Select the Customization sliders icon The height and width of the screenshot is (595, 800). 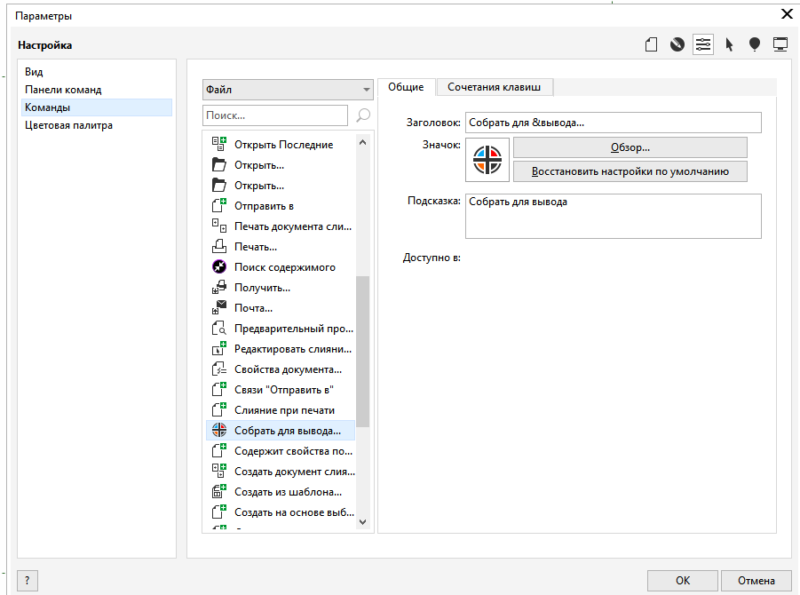[x=703, y=45]
